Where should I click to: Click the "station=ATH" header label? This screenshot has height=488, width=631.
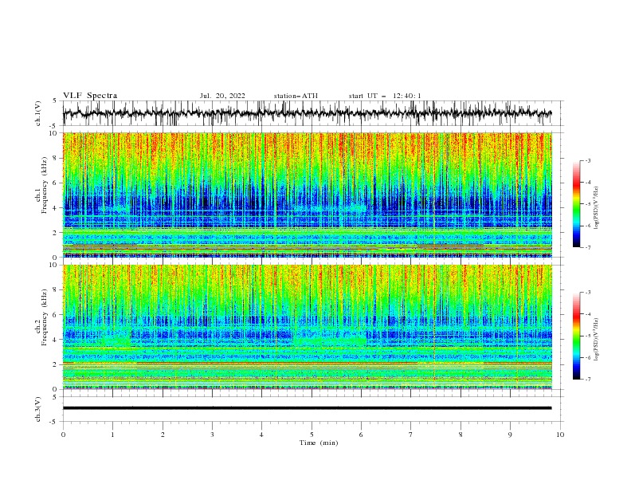296,96
